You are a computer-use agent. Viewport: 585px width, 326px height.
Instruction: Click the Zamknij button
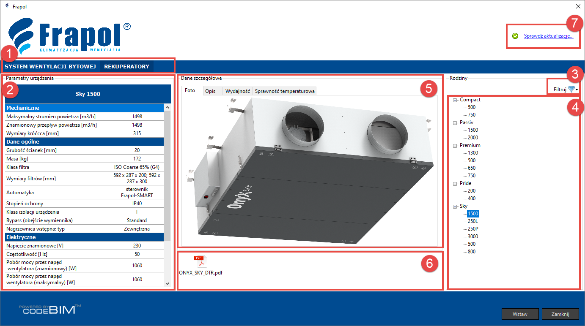[560, 314]
